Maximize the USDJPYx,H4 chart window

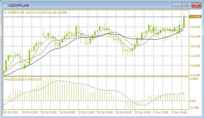(186, 5)
